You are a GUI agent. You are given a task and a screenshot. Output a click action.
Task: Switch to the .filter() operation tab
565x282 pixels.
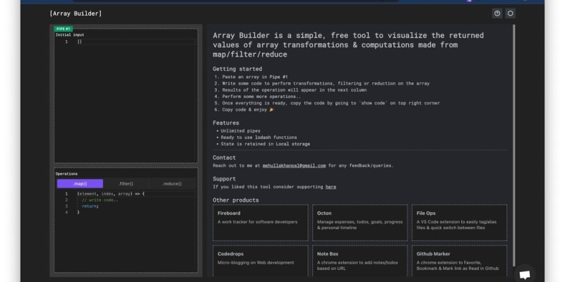[x=126, y=184]
